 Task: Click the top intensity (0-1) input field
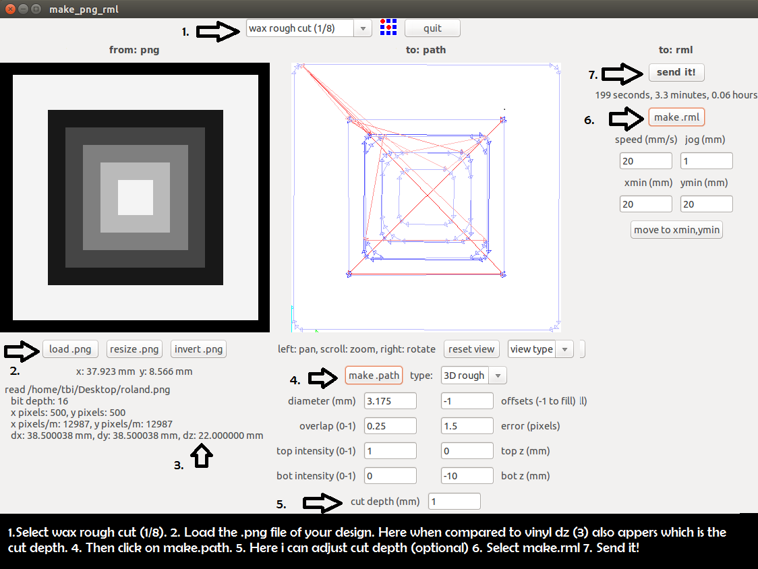[x=390, y=451]
